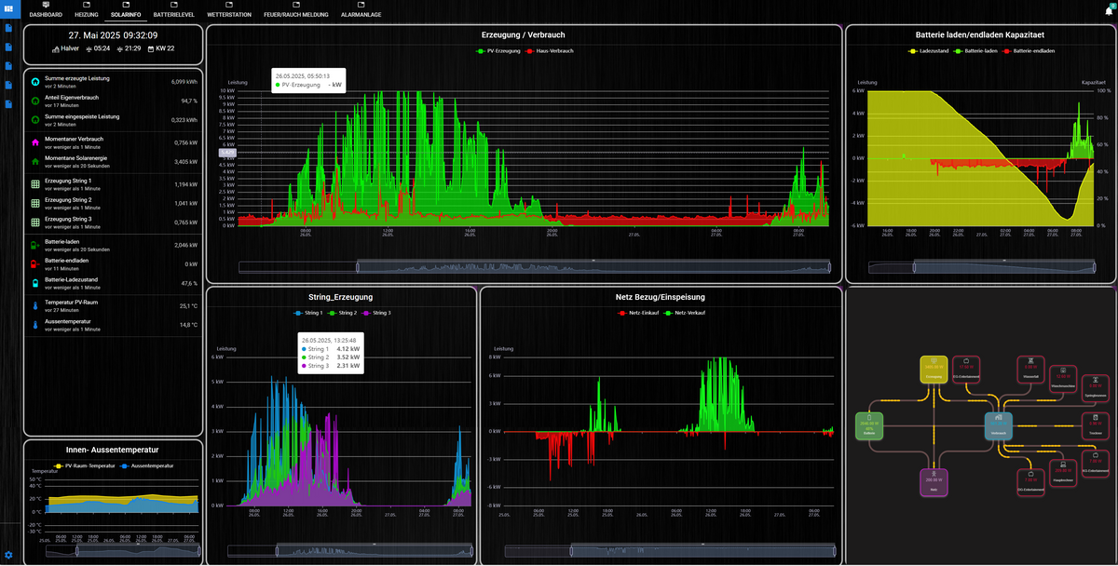The image size is (1118, 566).
Task: Click the solar panel icon for Erzeugung String 1
Action: pyautogui.click(x=35, y=183)
